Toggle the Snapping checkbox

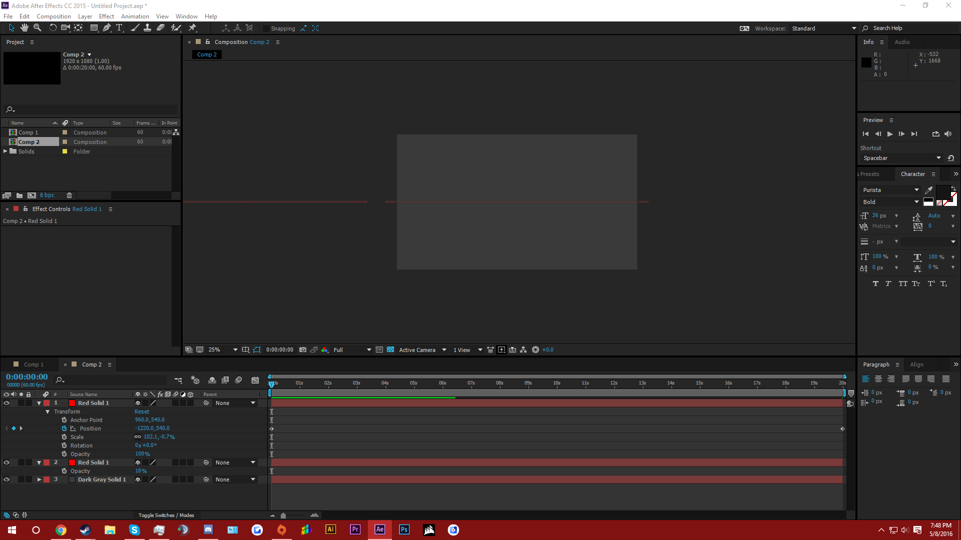(x=266, y=28)
